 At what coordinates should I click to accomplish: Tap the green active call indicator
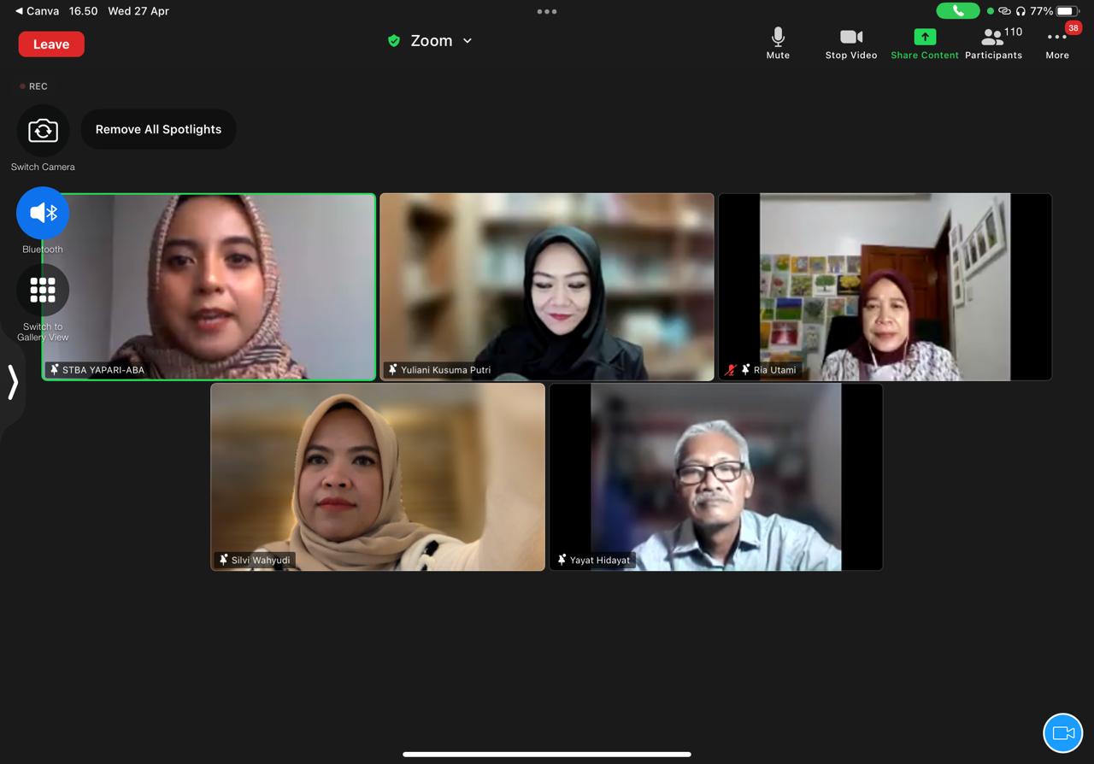pyautogui.click(x=958, y=11)
